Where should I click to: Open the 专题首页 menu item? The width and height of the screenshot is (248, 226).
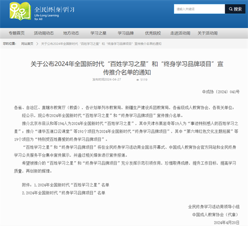pyautogui.click(x=16, y=33)
